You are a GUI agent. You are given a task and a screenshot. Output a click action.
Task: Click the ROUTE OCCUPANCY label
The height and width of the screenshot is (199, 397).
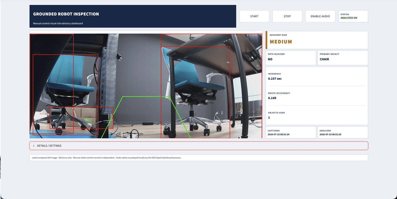(279, 93)
